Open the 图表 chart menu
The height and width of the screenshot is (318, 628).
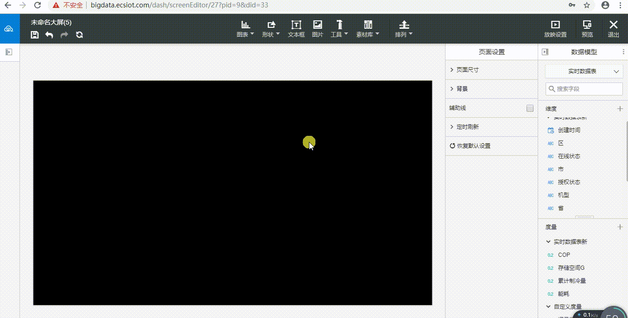245,29
